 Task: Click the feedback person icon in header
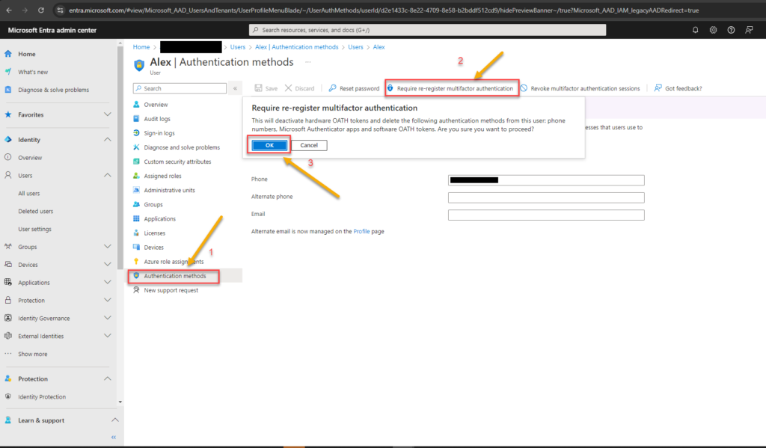click(749, 30)
